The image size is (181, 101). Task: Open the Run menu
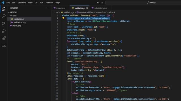click(42, 3)
